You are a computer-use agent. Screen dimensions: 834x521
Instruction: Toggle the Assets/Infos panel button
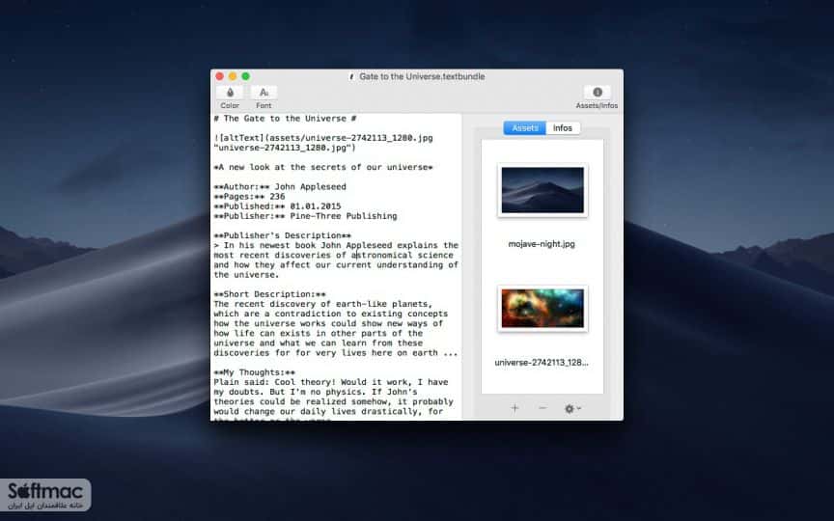(598, 93)
